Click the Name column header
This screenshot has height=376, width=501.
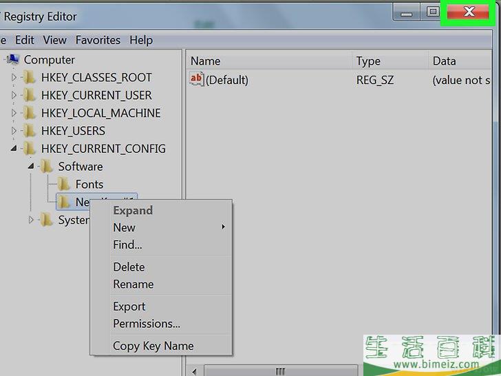268,61
